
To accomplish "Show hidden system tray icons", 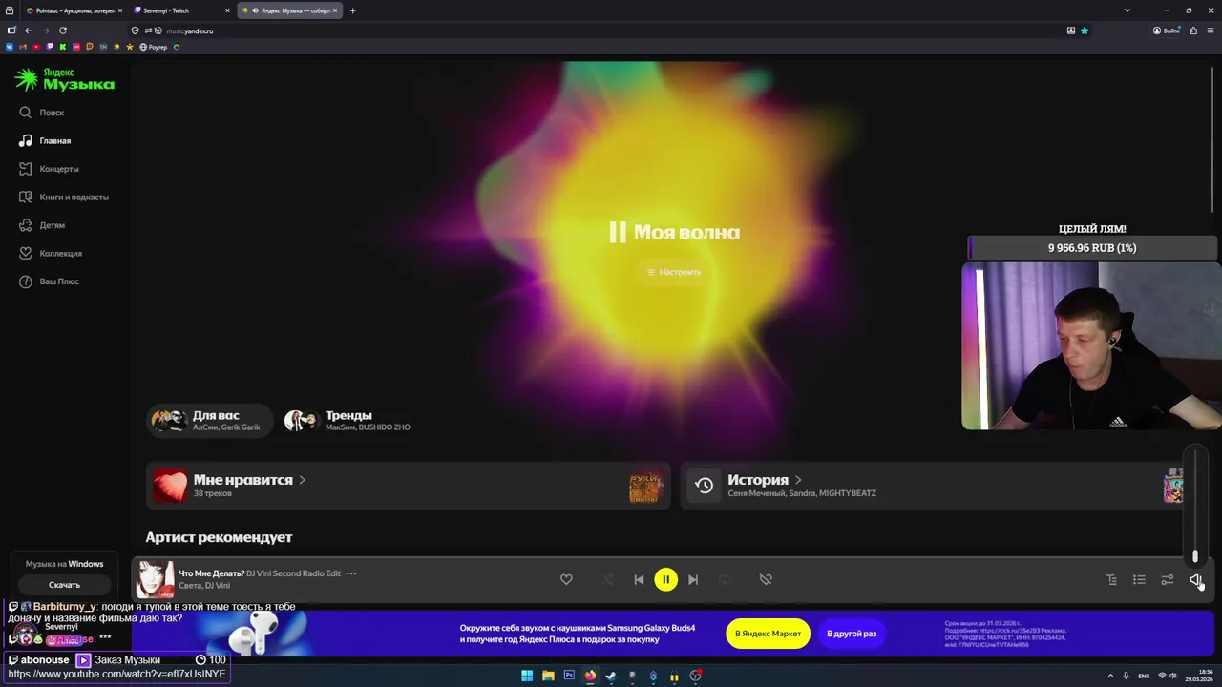I will pyautogui.click(x=1111, y=676).
